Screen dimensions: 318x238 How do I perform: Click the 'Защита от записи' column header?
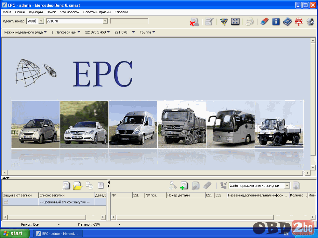20,195
